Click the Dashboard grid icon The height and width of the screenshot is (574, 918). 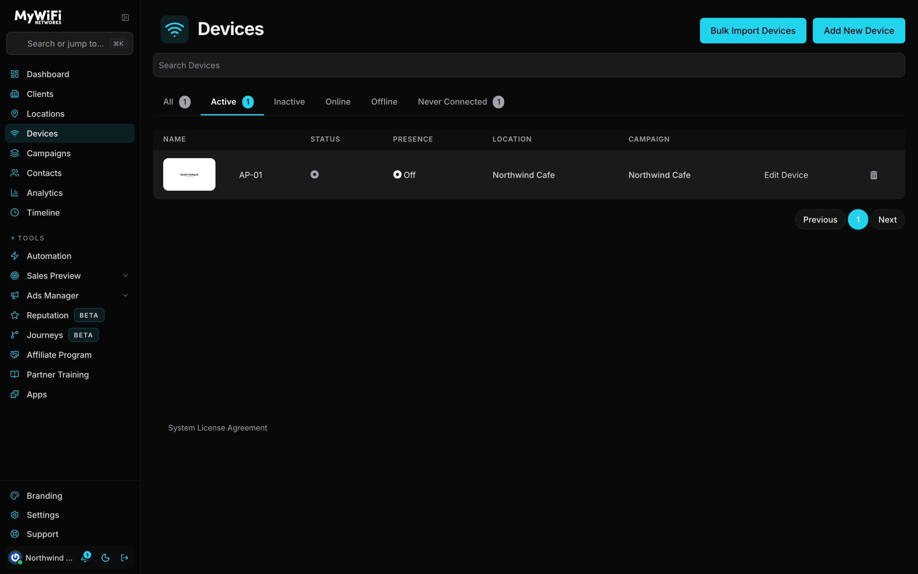click(14, 74)
